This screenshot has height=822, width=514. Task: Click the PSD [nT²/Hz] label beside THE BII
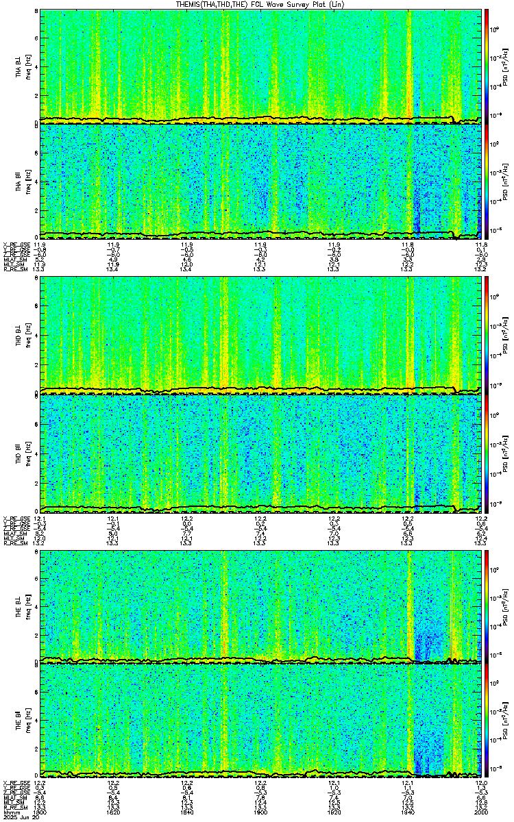coord(506,721)
